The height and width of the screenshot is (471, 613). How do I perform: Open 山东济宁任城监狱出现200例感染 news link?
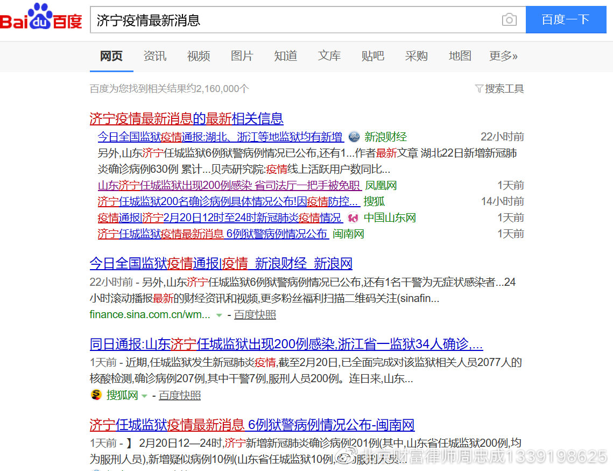229,186
